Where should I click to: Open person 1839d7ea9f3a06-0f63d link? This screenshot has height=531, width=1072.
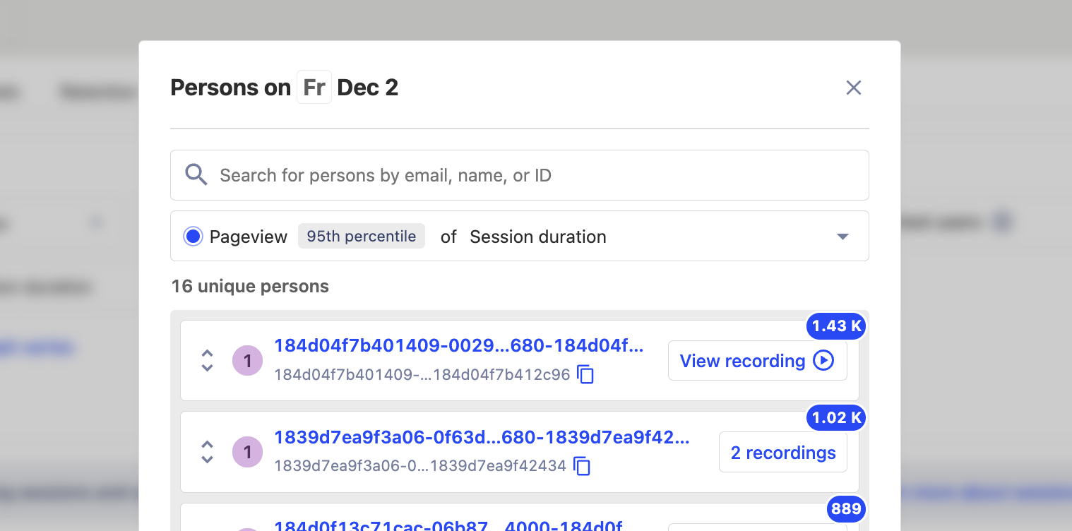click(x=482, y=437)
